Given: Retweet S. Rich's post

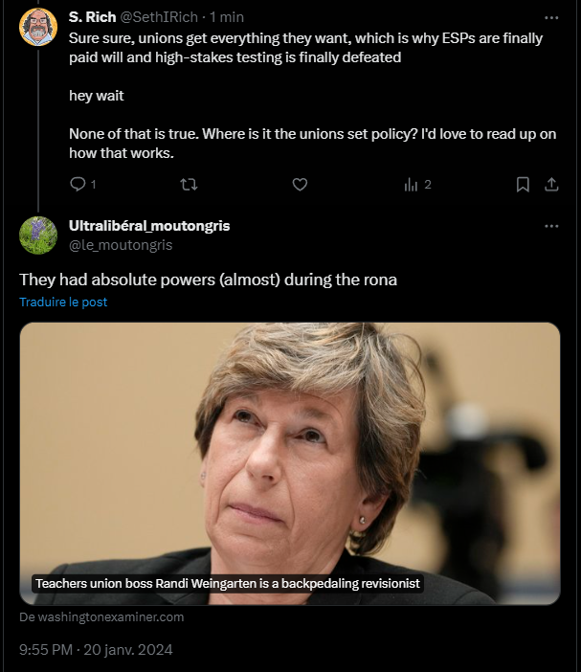Looking at the screenshot, I should (189, 185).
